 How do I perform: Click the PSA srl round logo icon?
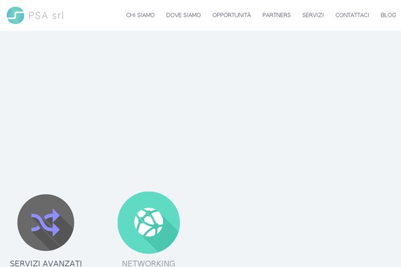coord(15,15)
